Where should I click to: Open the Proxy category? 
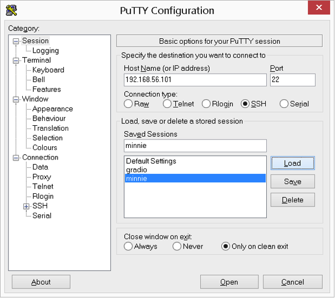coord(42,177)
